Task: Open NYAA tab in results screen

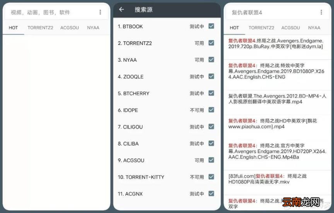Action: 314,28
